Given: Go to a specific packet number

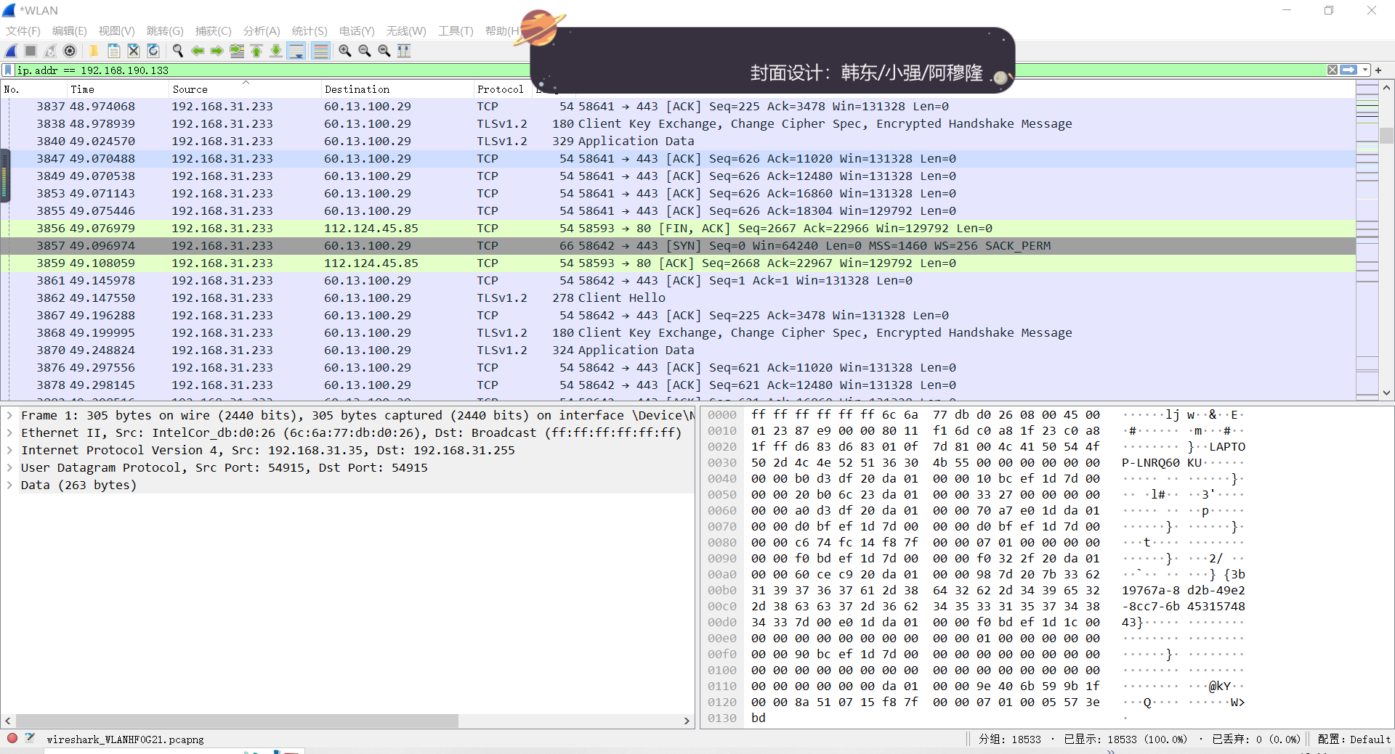Looking at the screenshot, I should point(237,51).
